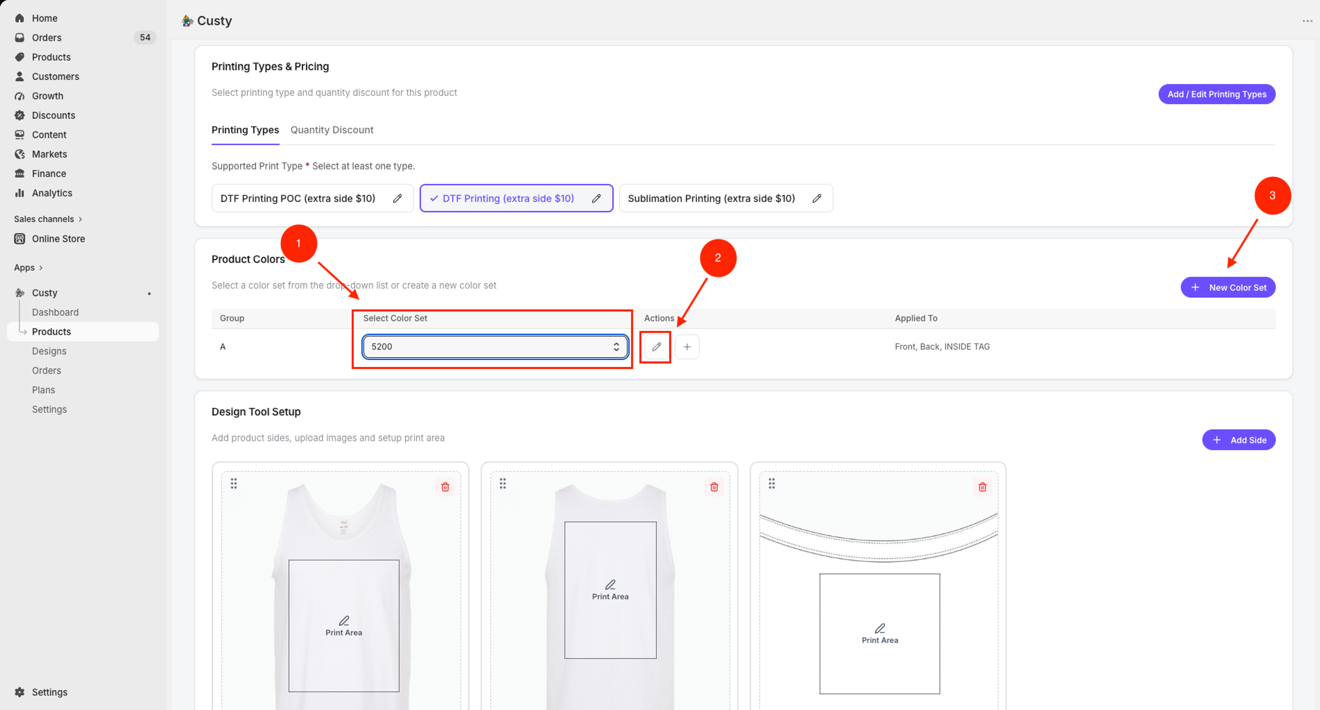Expand the Sales channels section
This screenshot has width=1320, height=710.
click(47, 219)
